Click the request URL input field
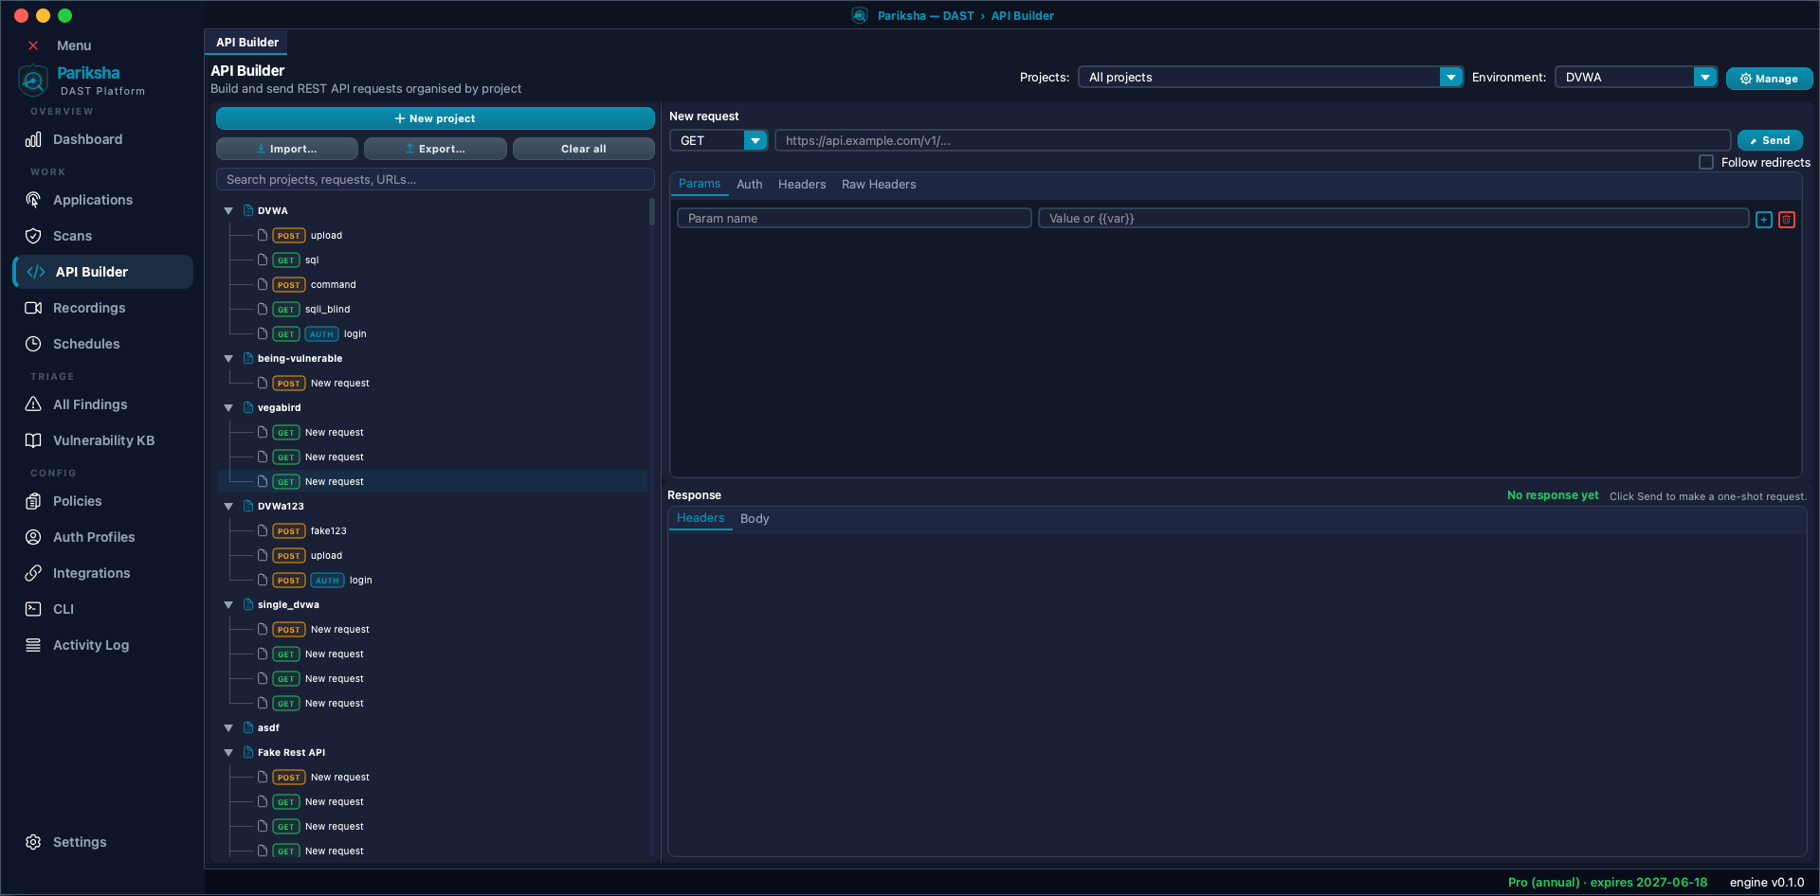Viewport: 1820px width, 896px height. [1252, 140]
